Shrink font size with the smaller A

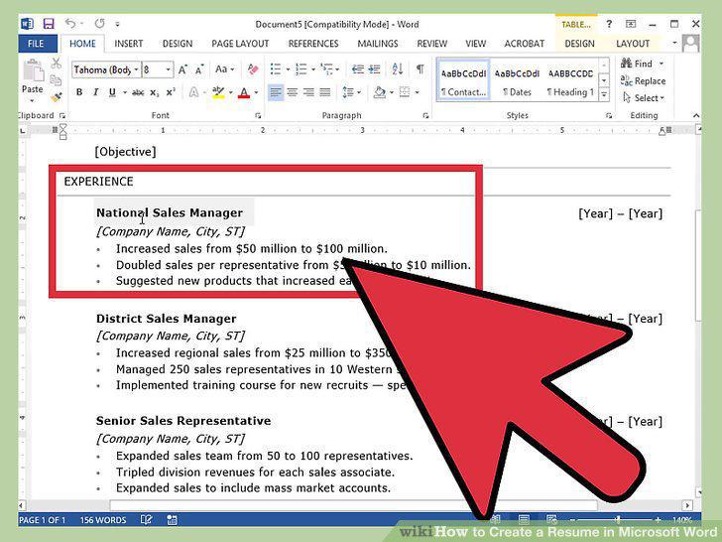[x=199, y=69]
